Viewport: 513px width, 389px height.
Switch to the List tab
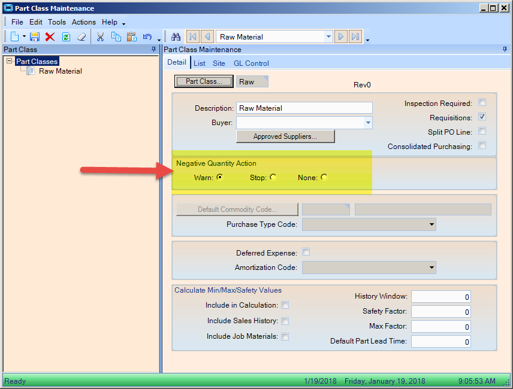pos(199,63)
